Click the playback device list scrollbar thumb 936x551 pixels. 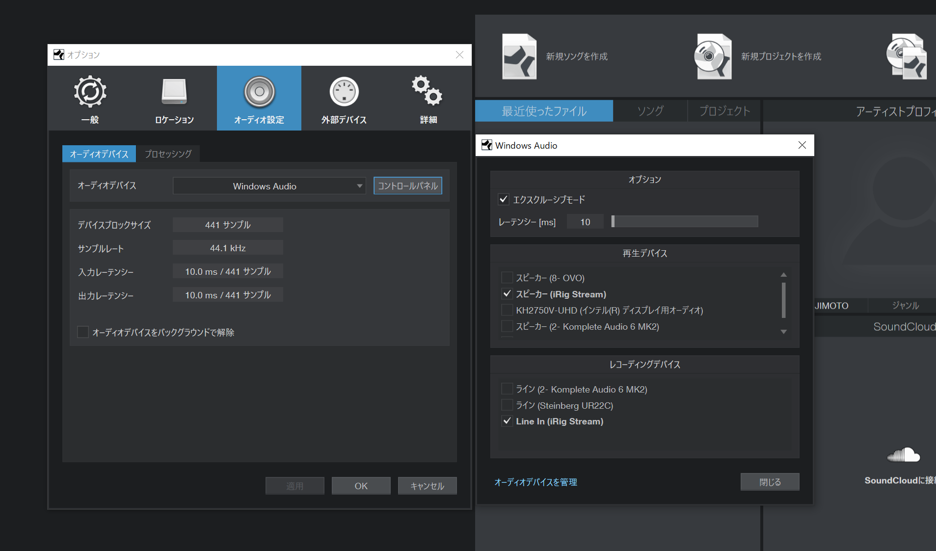[783, 300]
